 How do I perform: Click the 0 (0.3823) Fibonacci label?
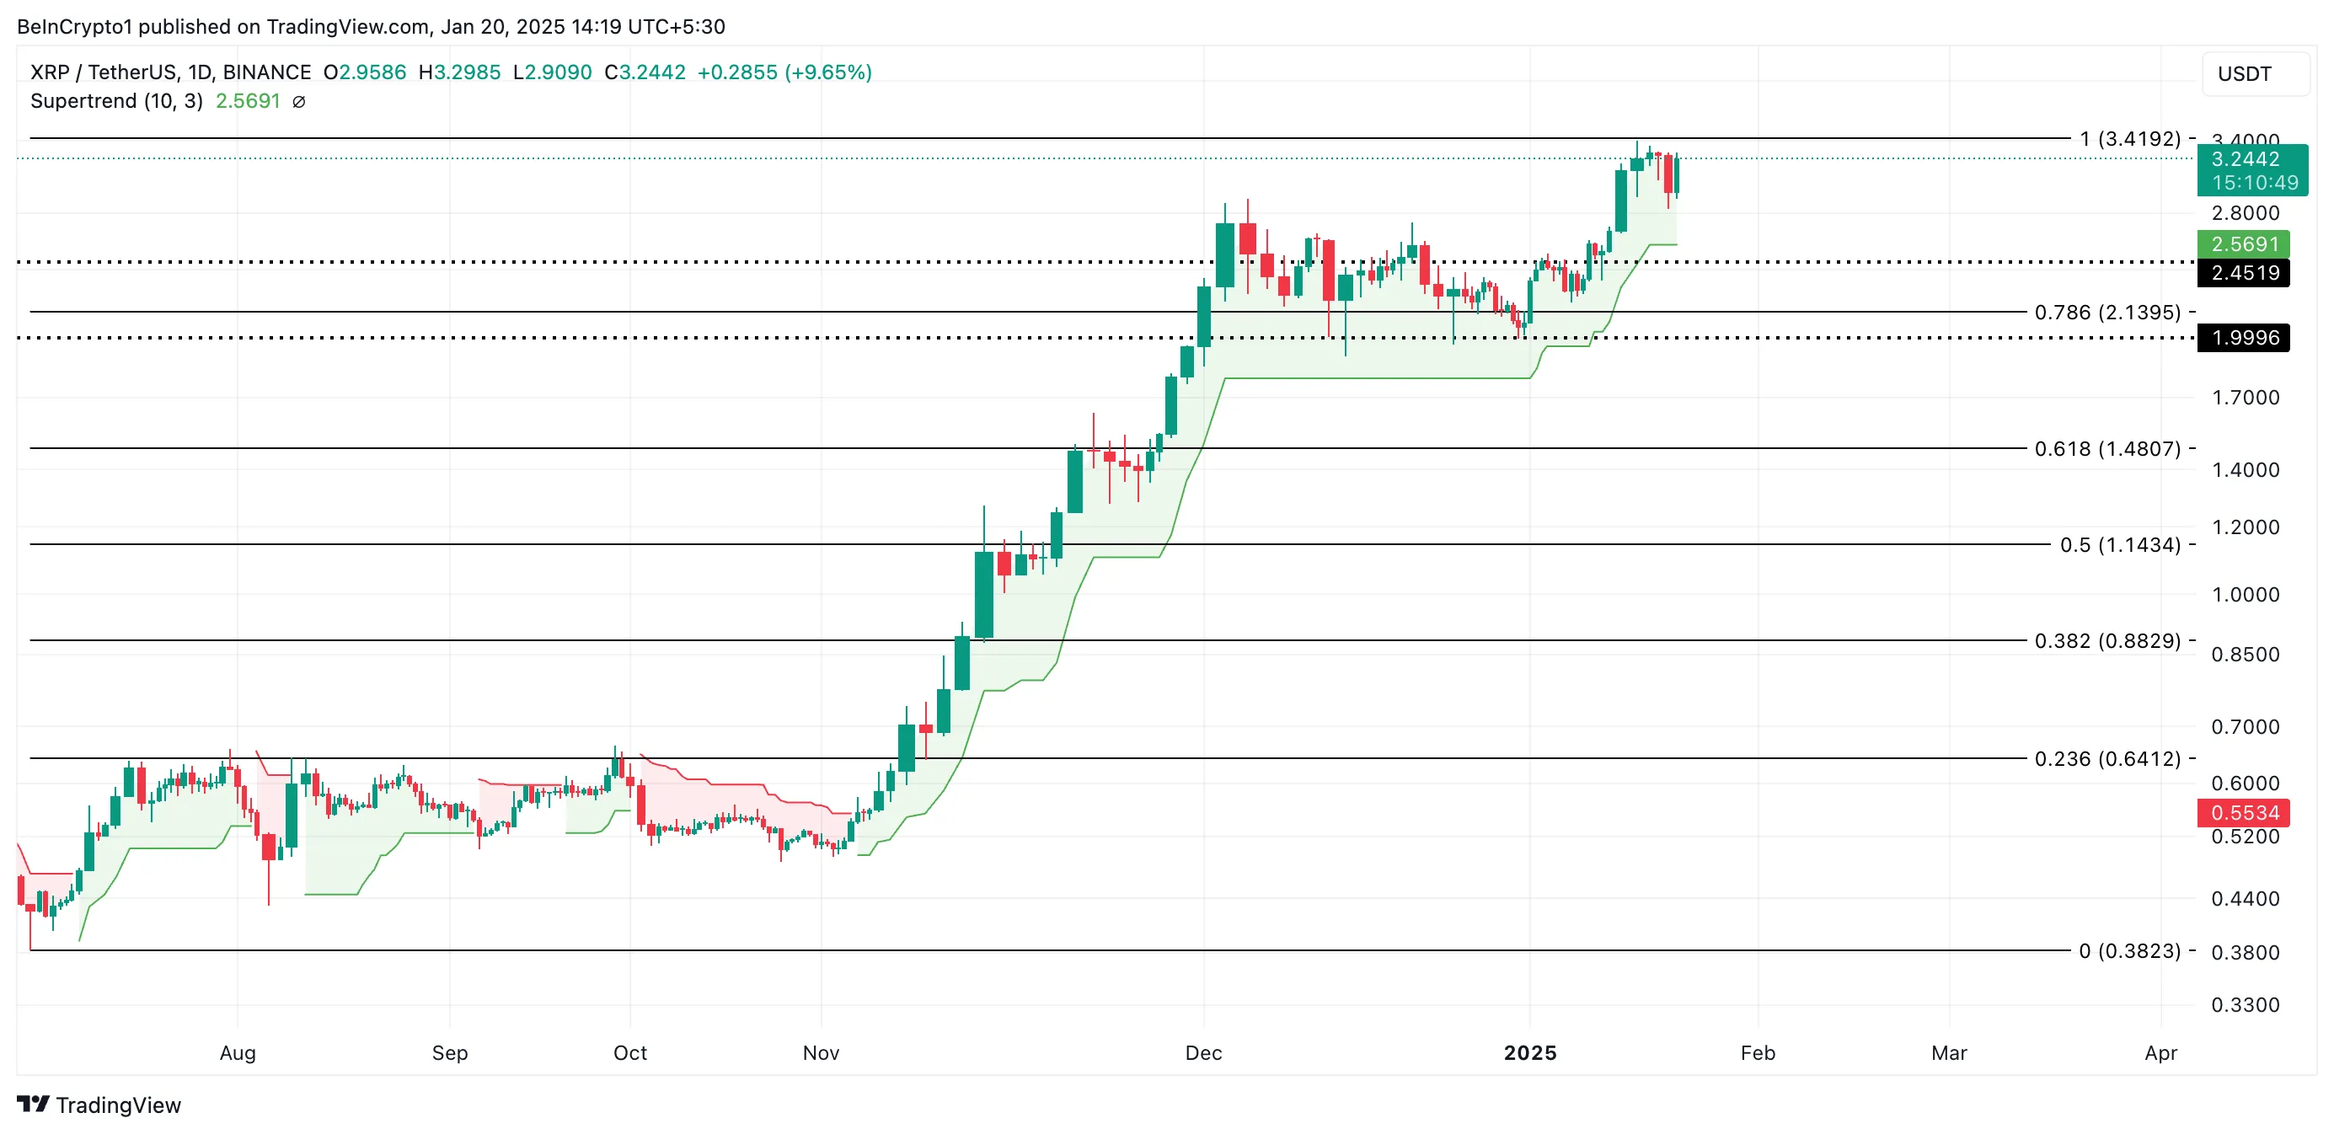coord(2129,950)
